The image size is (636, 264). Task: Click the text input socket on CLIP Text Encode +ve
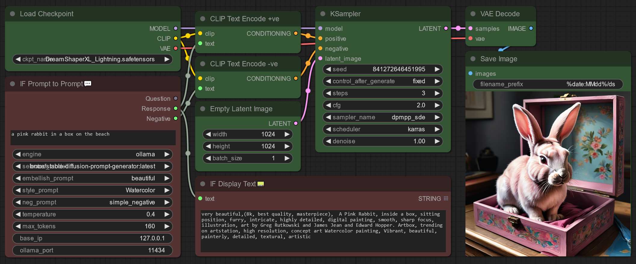[200, 44]
